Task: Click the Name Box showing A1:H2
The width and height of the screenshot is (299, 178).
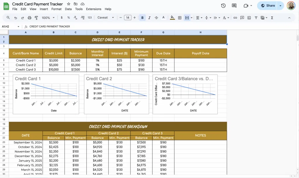Action: click(x=7, y=26)
